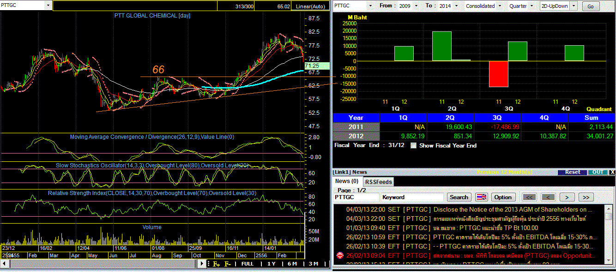The image size is (616, 272).
Task: Click the Reset button in news header
Action: coord(573,172)
